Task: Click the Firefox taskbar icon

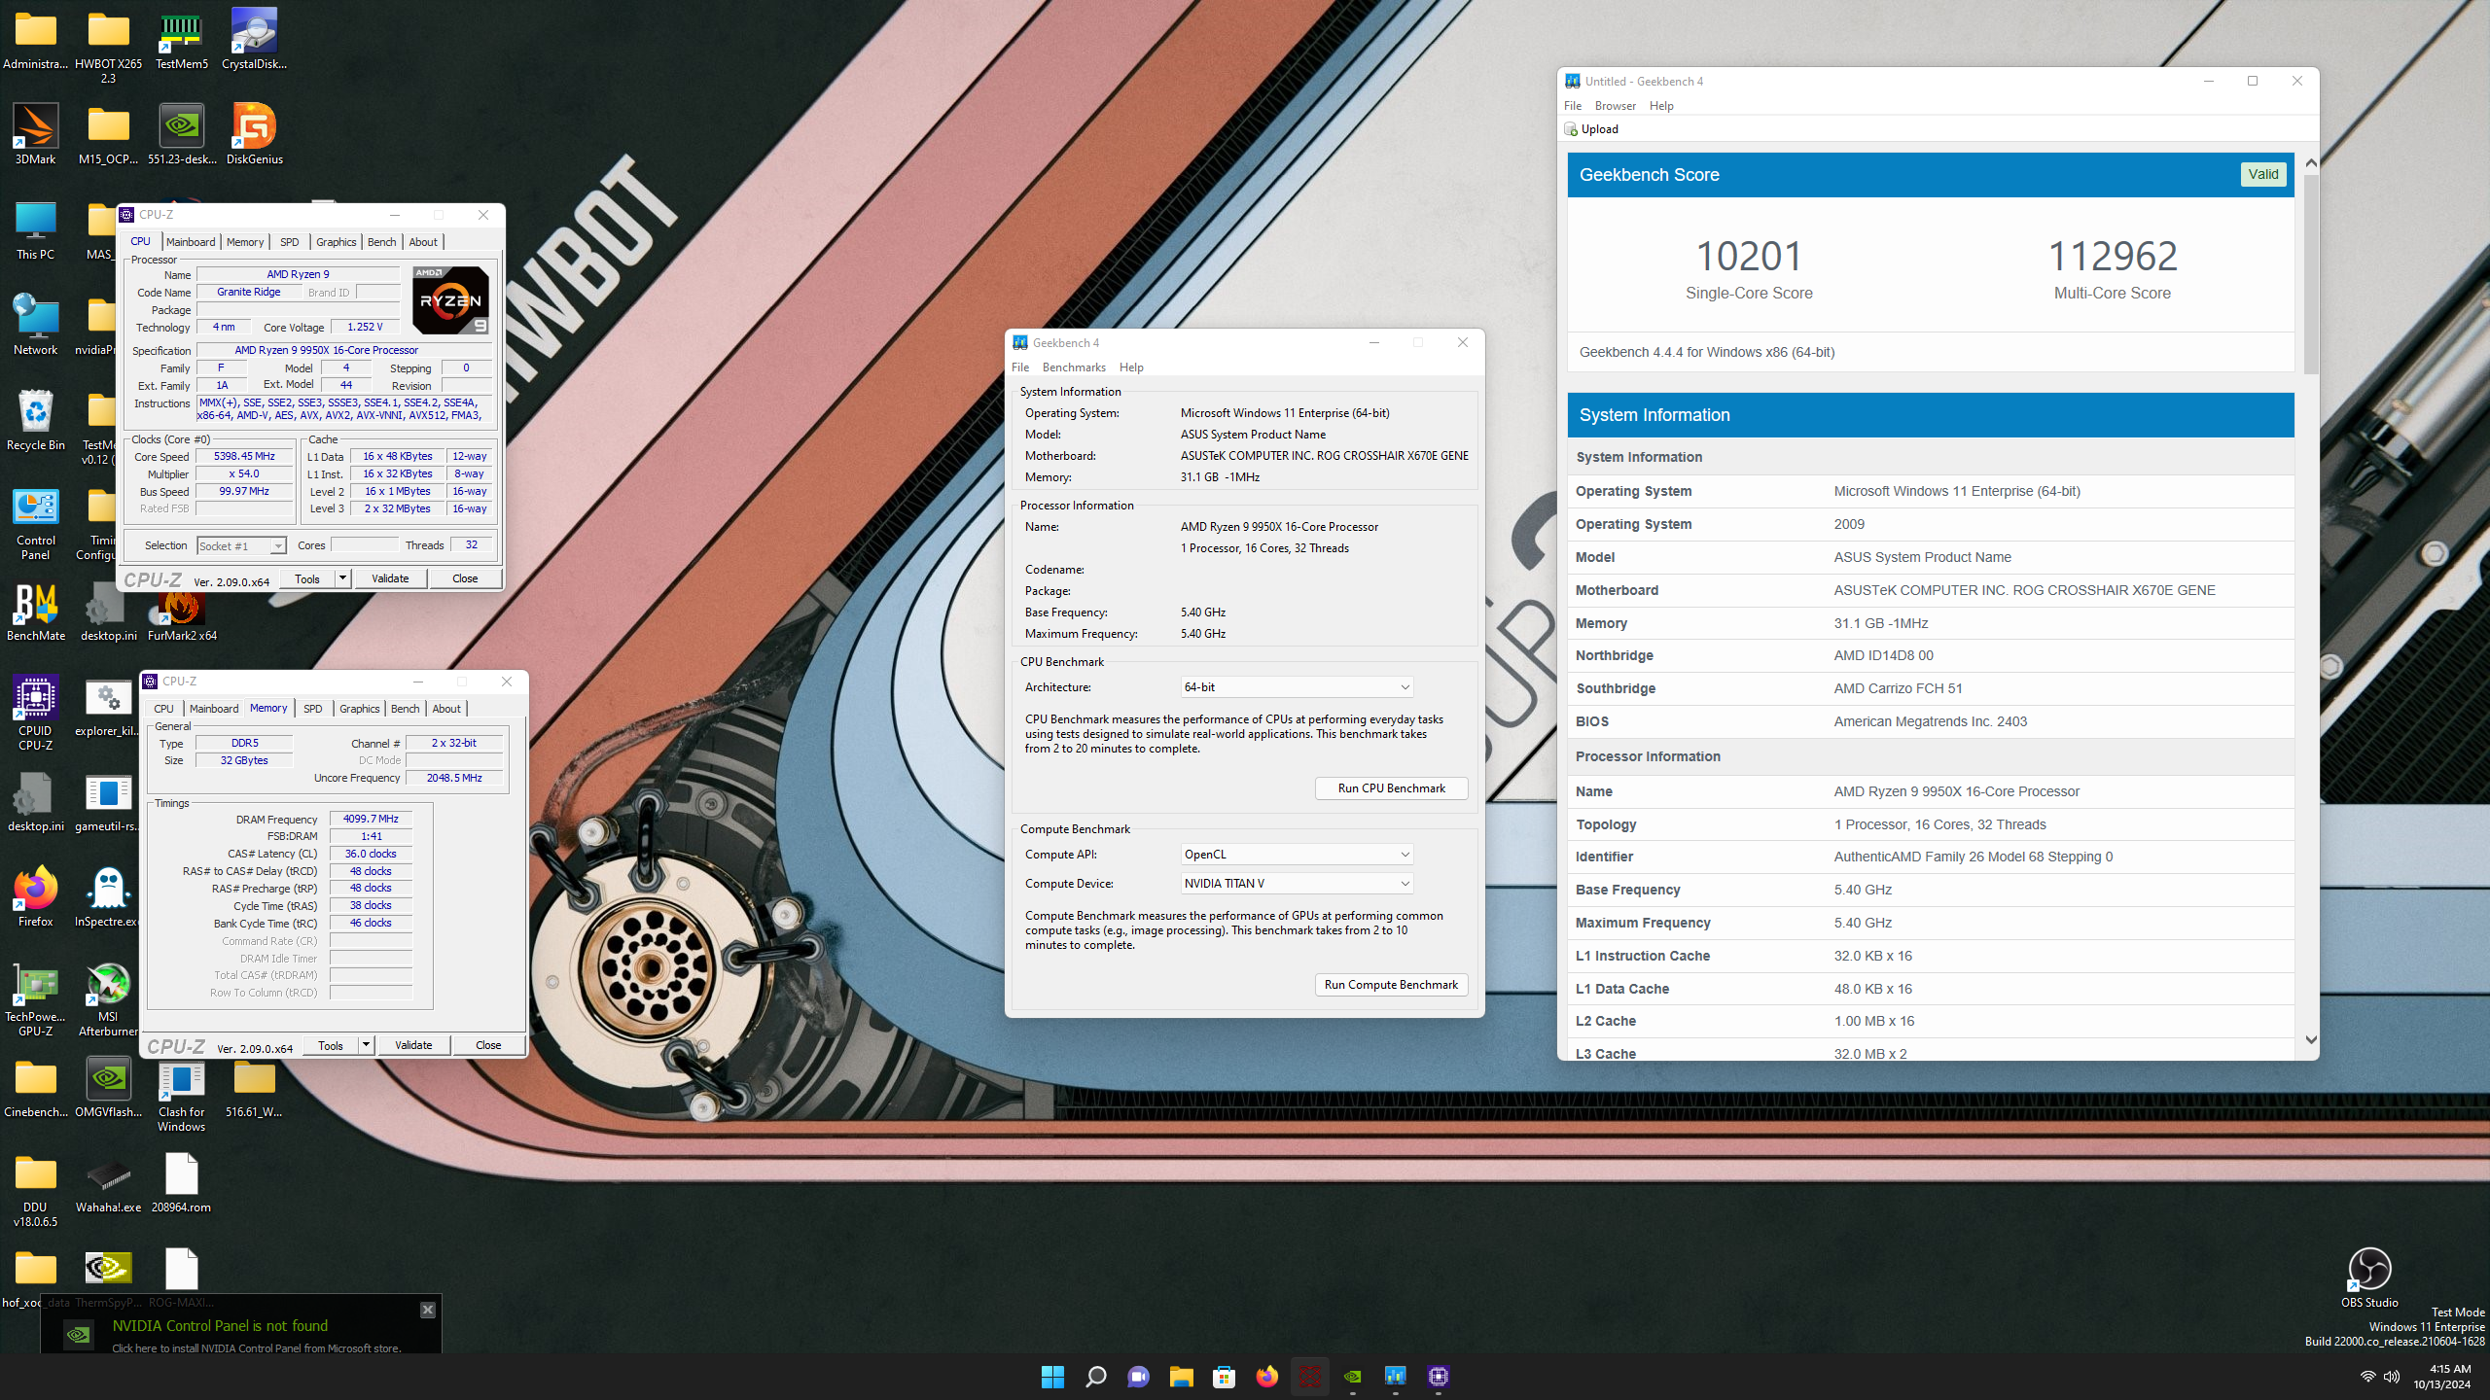Action: (1266, 1377)
